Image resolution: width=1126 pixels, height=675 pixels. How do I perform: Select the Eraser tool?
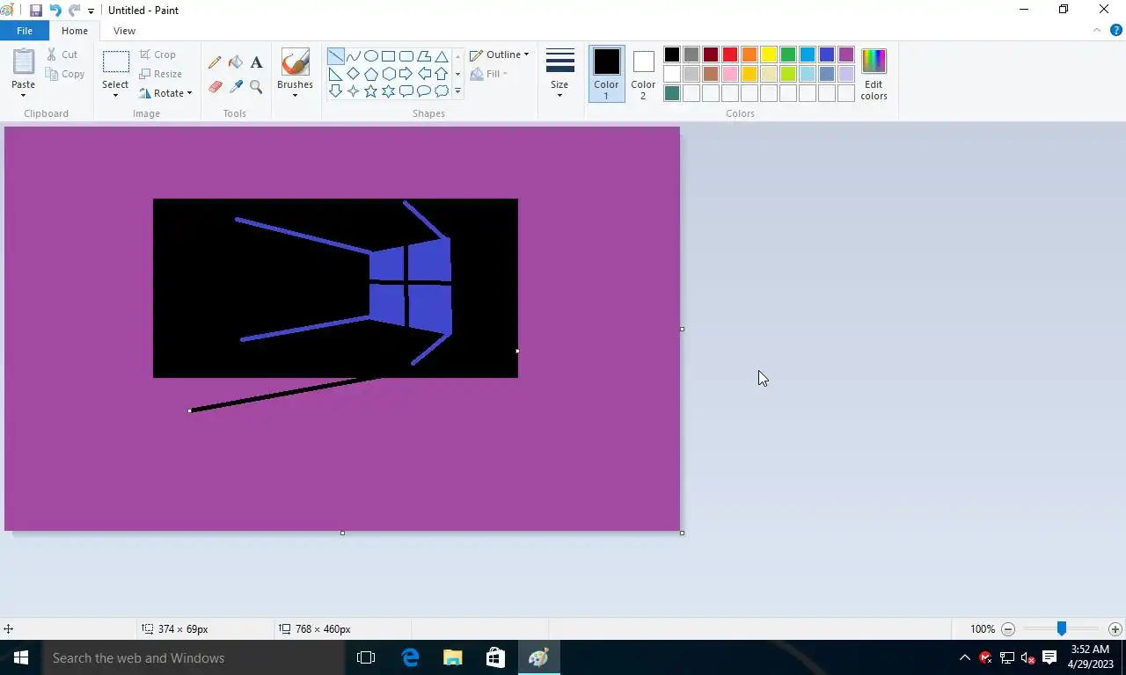pos(215,86)
